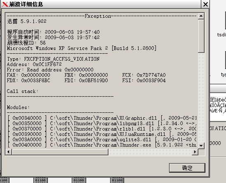Click the Thunder.exe module row
The height and width of the screenshot is (183, 226).
click(102, 145)
